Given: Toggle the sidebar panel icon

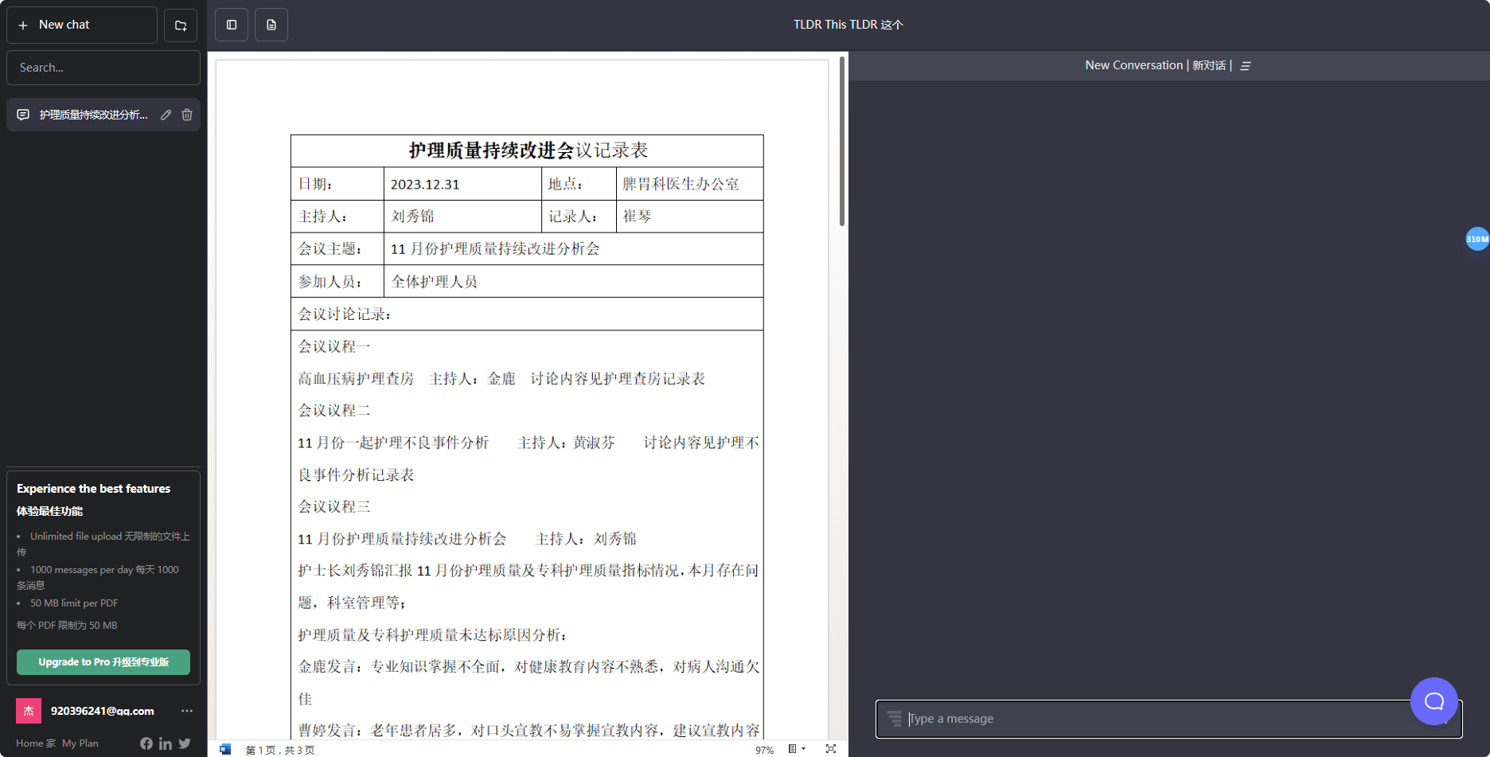Looking at the screenshot, I should coord(232,25).
